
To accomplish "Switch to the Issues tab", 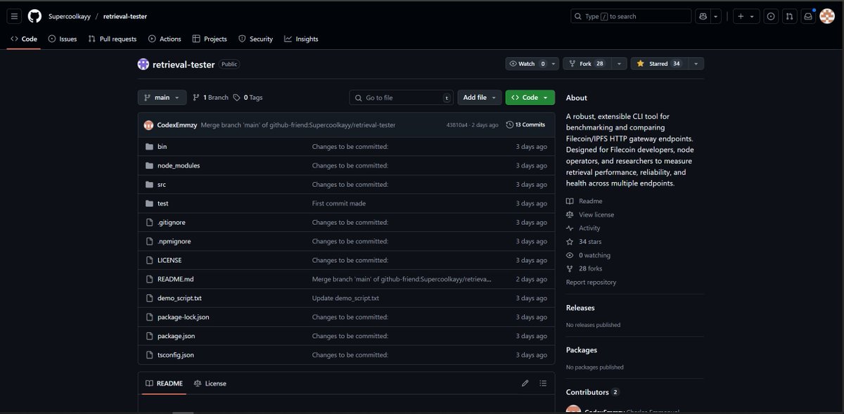I will tap(63, 39).
